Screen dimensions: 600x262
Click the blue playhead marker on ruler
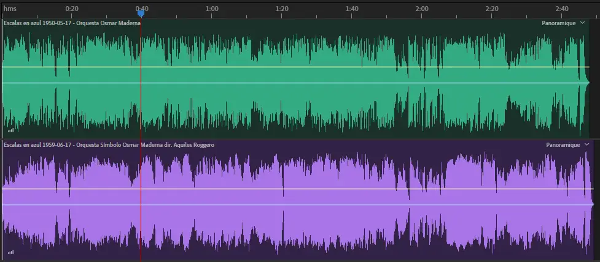(141, 13)
